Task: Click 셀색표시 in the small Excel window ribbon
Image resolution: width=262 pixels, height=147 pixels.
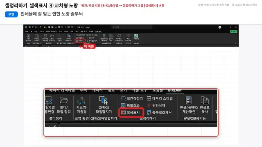Action: (80, 41)
